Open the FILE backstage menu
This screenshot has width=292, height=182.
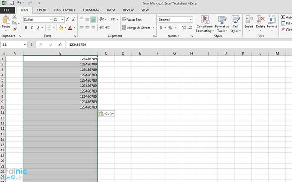point(7,10)
